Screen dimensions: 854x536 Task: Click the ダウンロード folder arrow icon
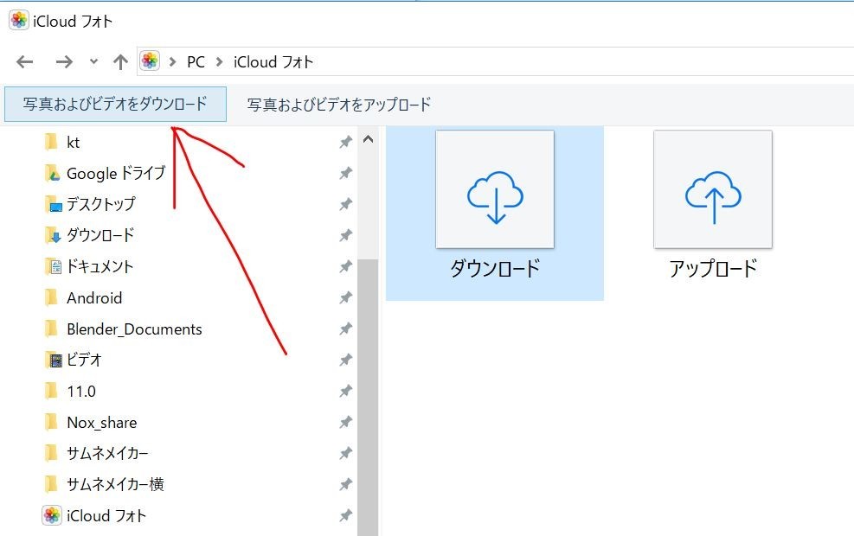pyautogui.click(x=53, y=236)
